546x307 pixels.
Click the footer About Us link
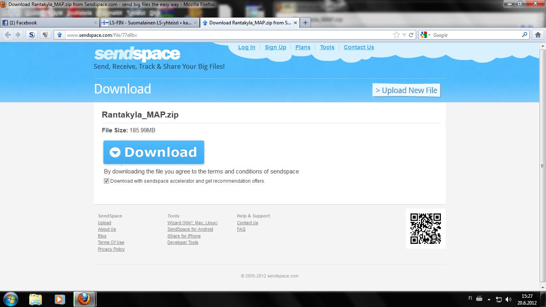coord(107,229)
